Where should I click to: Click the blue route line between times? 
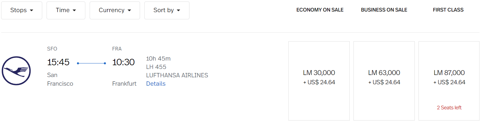tap(91, 63)
